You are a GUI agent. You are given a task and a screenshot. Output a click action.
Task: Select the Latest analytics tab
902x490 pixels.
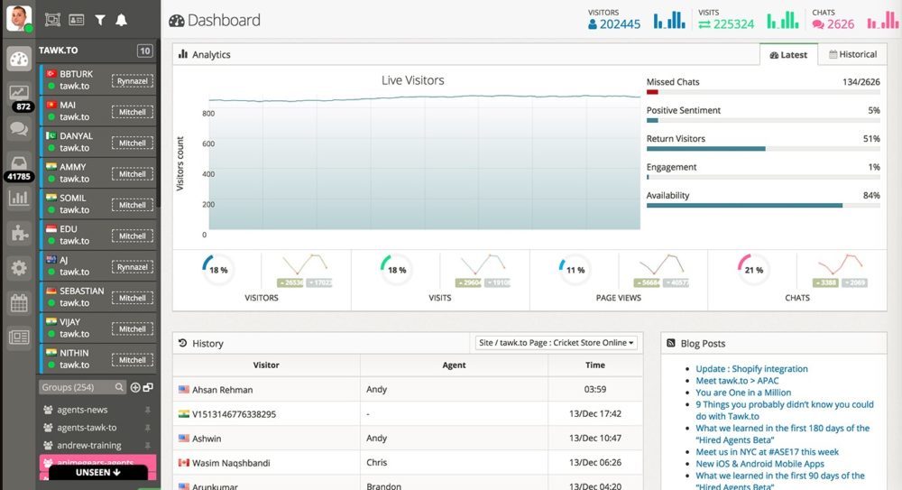tap(788, 55)
